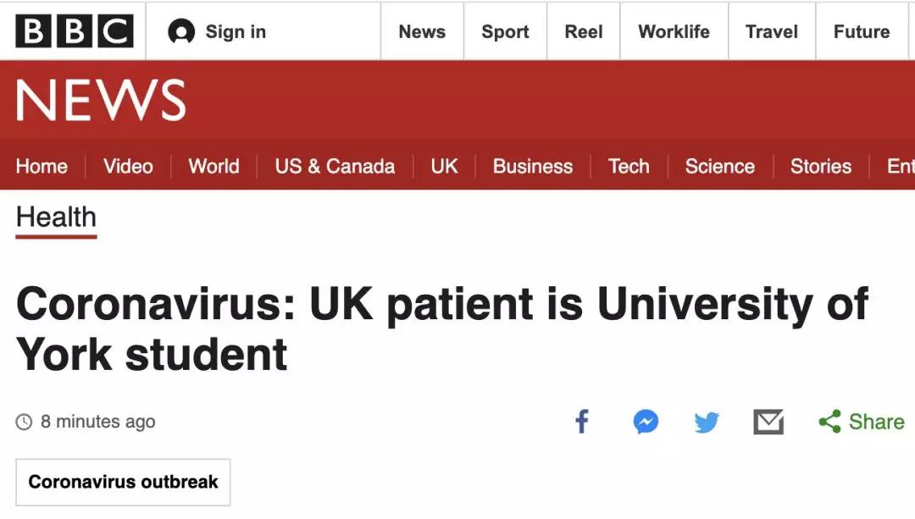Screen dimensions: 915x519
Task: Click the Coronavirus outbreak topic tag
Action: tap(123, 483)
